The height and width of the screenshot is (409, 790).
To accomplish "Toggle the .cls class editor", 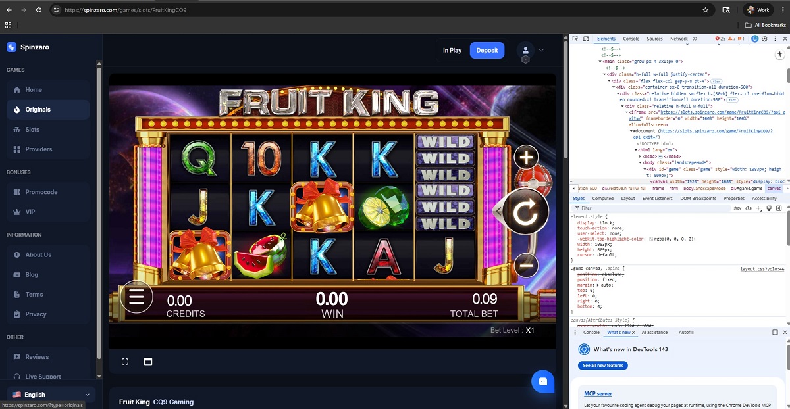I will point(747,208).
